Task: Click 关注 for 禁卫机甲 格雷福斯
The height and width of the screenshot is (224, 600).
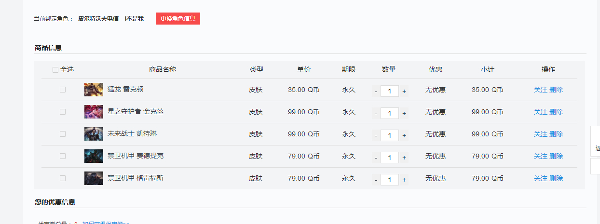Action: (x=541, y=178)
